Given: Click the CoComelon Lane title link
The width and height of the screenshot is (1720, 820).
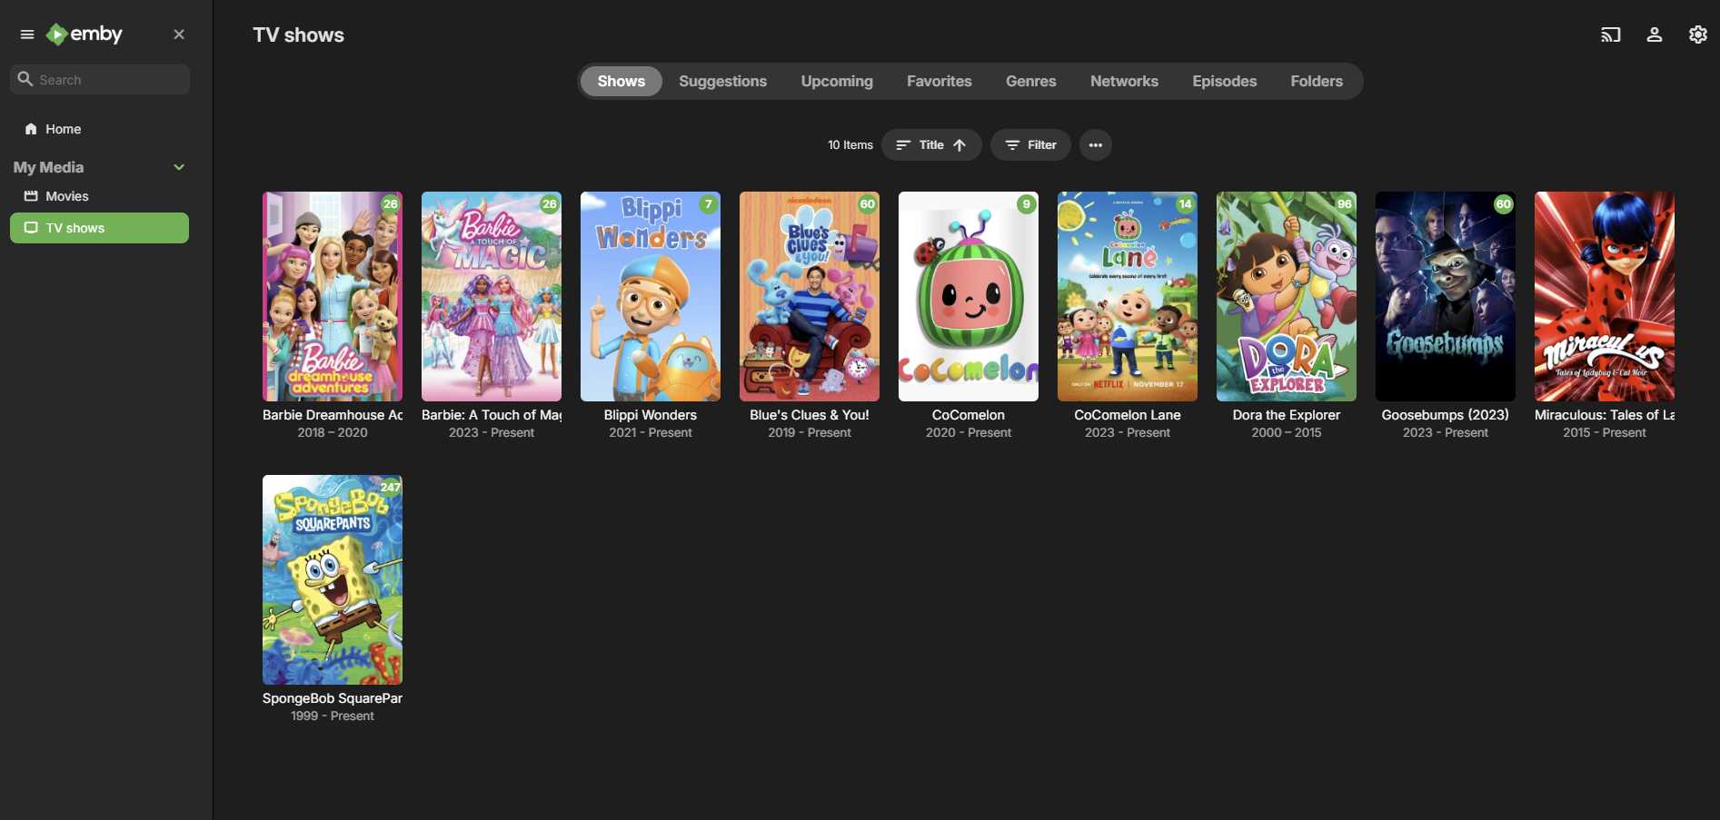Looking at the screenshot, I should [x=1128, y=415].
